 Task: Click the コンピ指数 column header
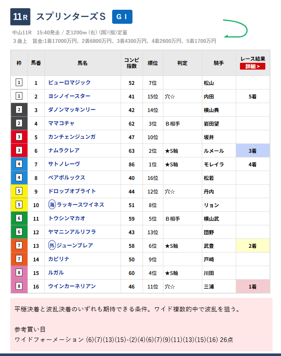(132, 63)
